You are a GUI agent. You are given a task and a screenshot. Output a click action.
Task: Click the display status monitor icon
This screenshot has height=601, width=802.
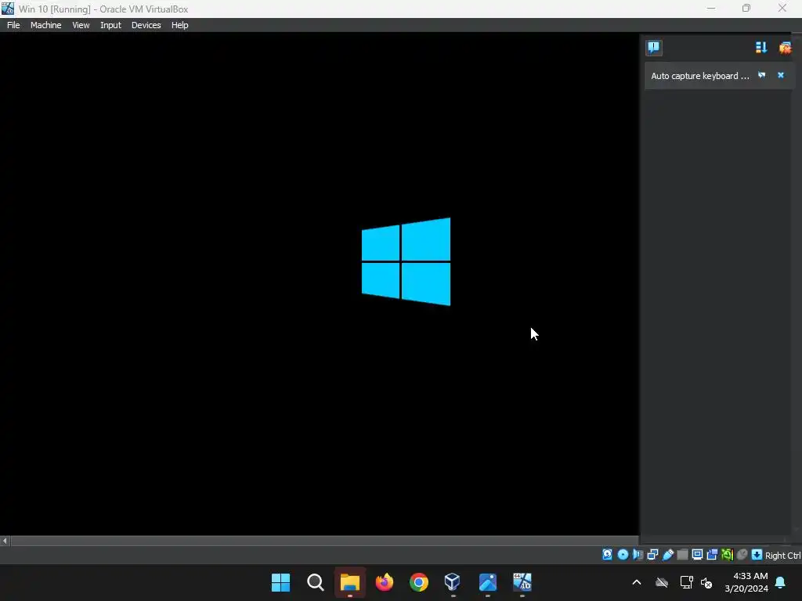tap(697, 555)
